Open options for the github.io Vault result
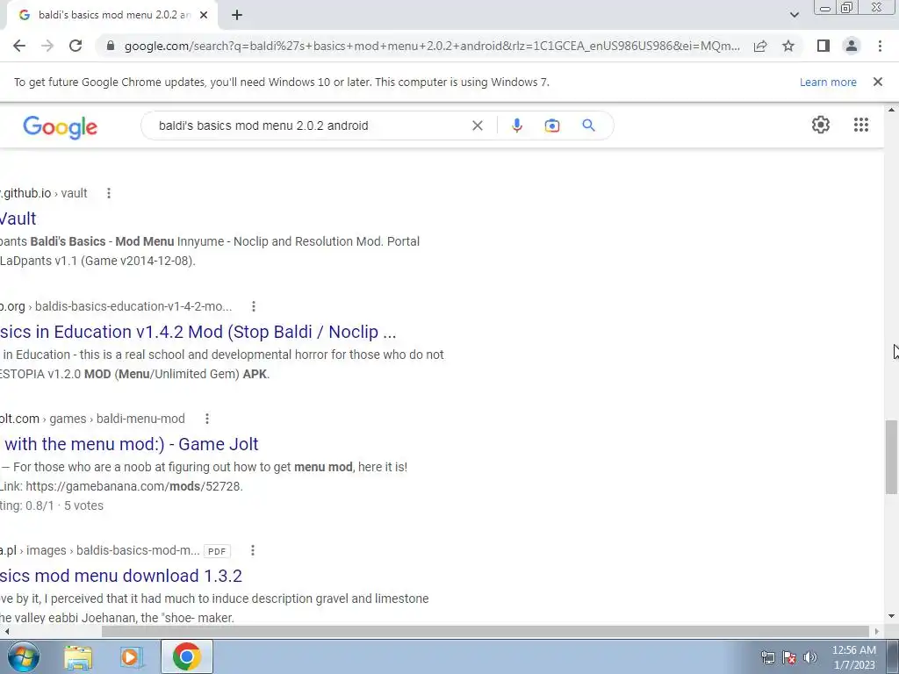The height and width of the screenshot is (674, 899). (108, 193)
